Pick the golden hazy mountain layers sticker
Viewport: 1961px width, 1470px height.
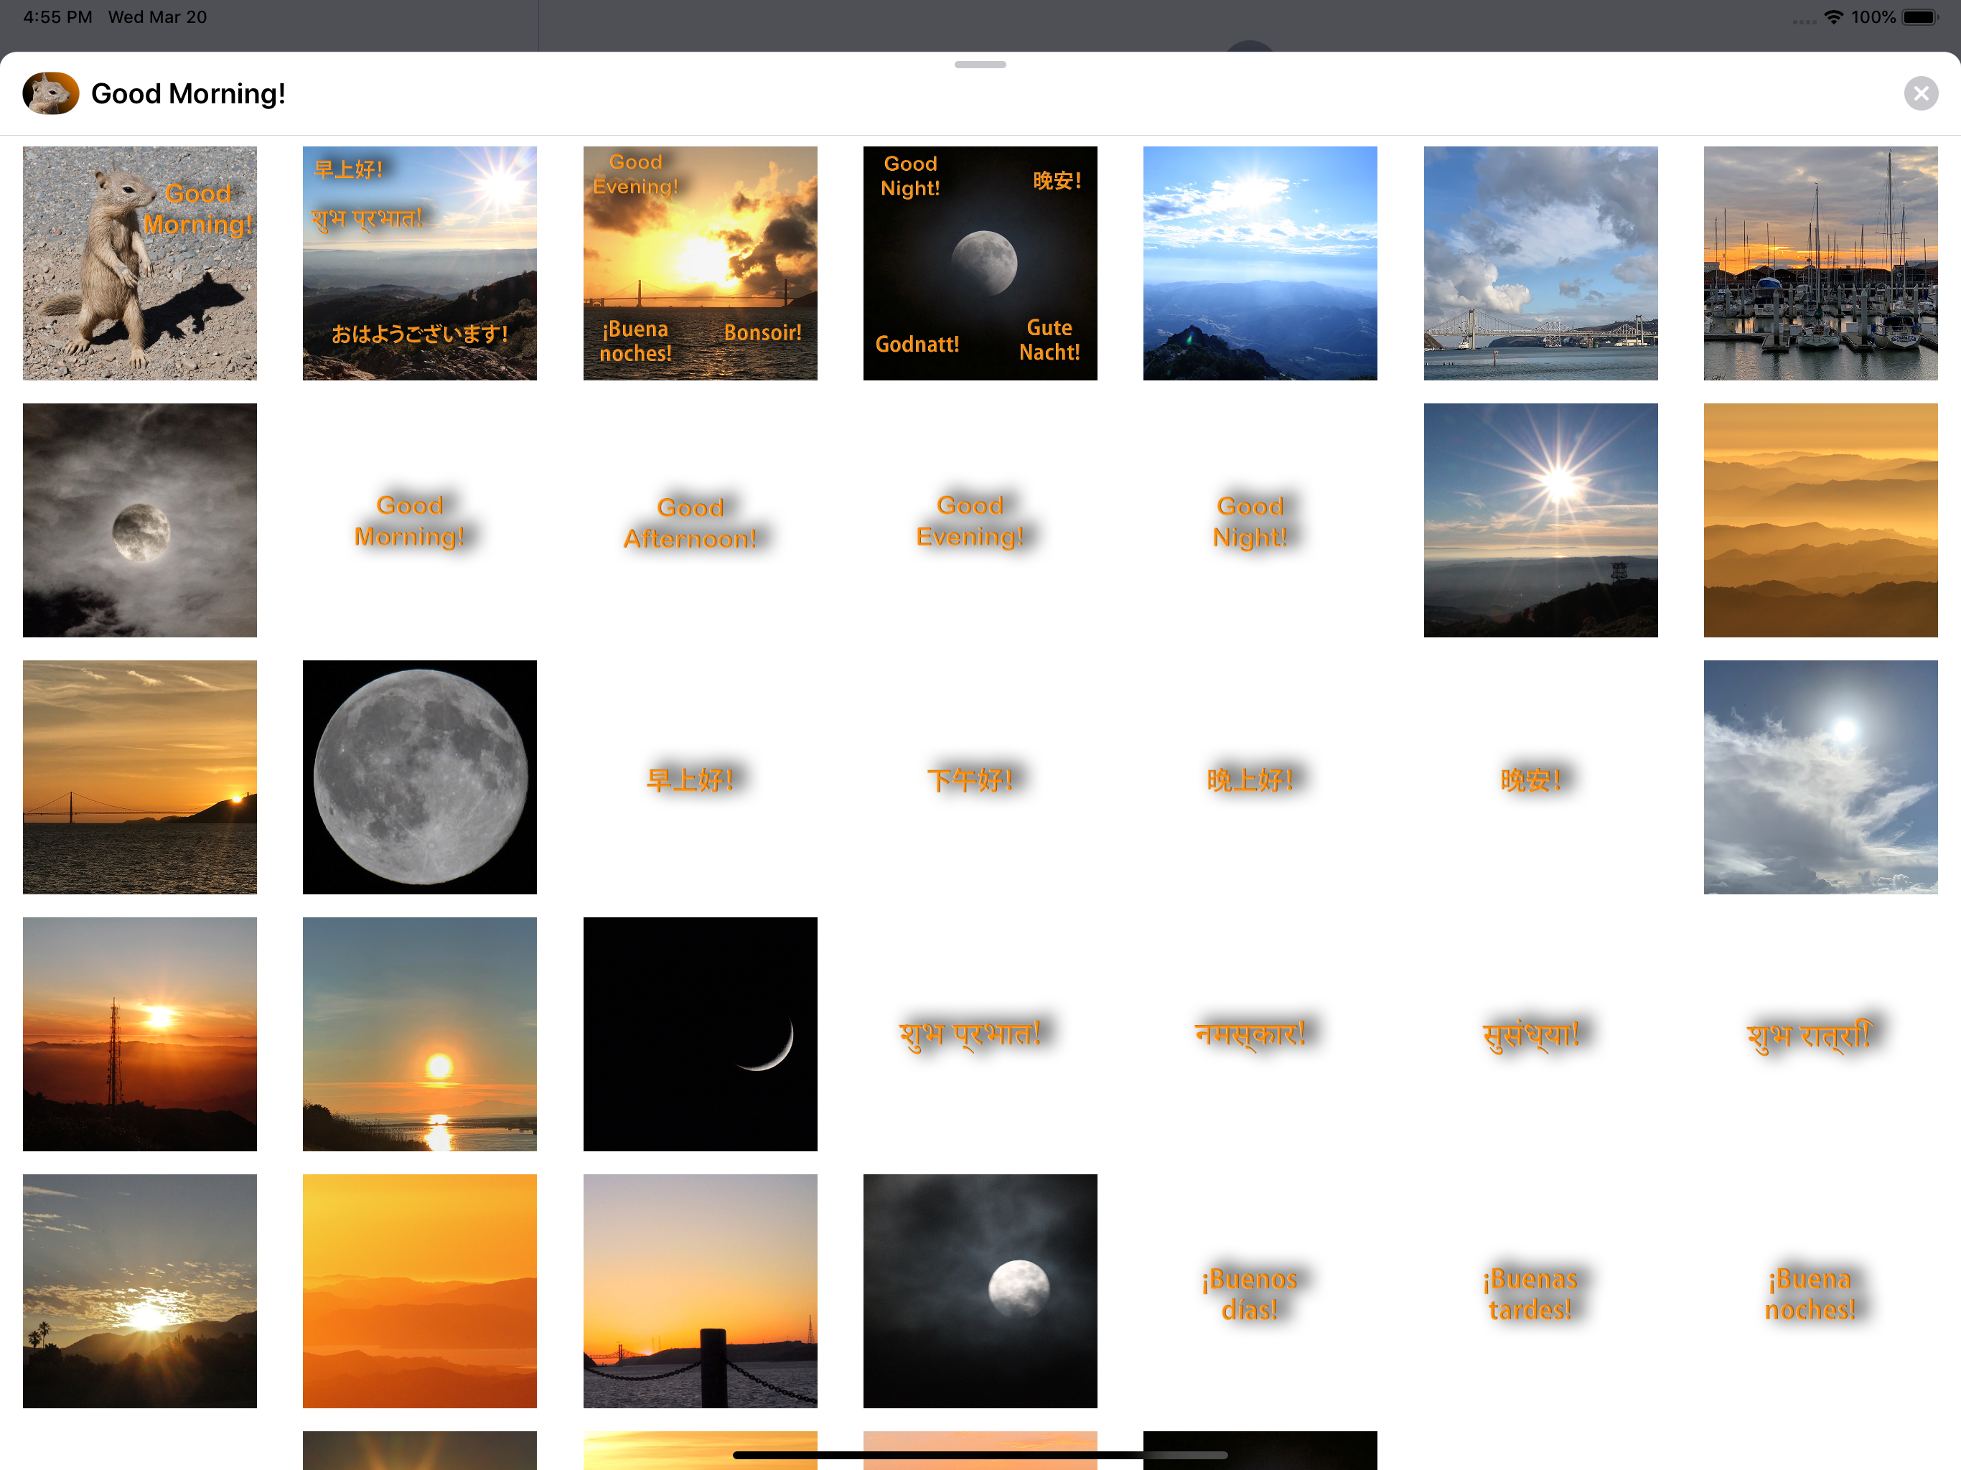1820,520
